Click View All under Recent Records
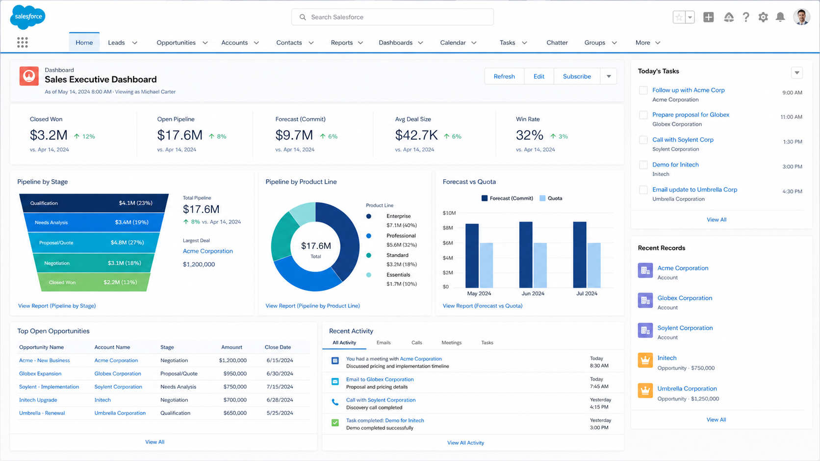Viewport: 820px width, 461px height. (716, 420)
